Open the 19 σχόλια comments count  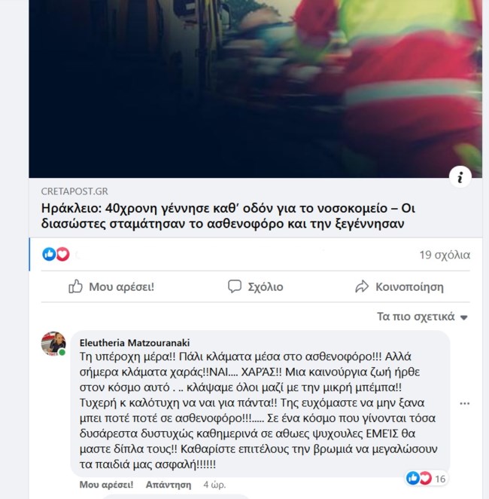click(445, 255)
